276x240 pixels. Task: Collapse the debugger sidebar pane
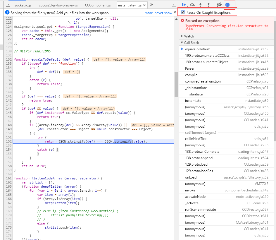pos(174,5)
